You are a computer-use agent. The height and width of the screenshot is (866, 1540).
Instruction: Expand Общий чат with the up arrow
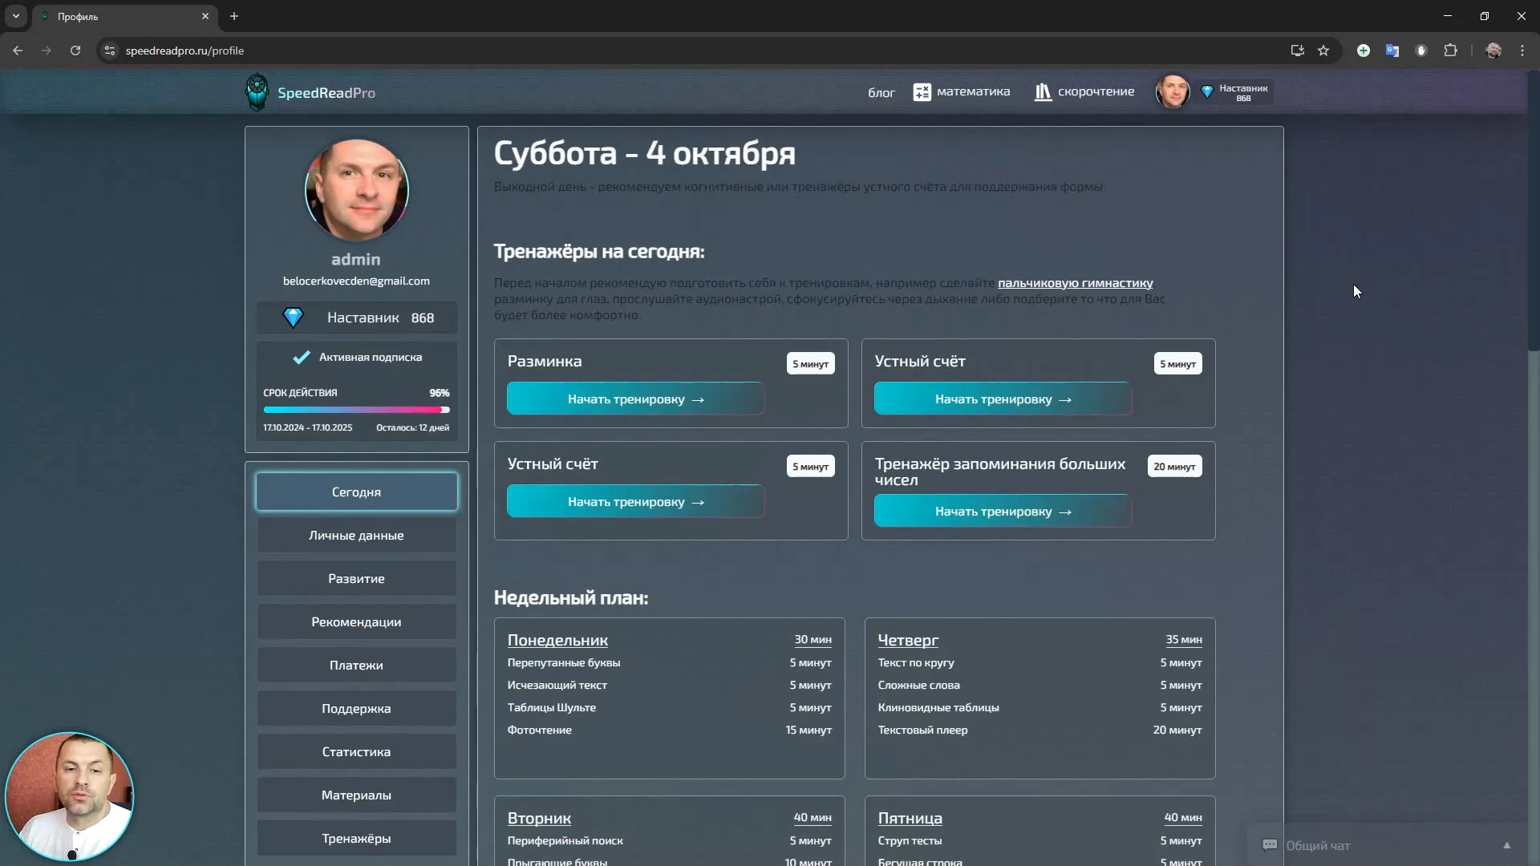coord(1506,845)
